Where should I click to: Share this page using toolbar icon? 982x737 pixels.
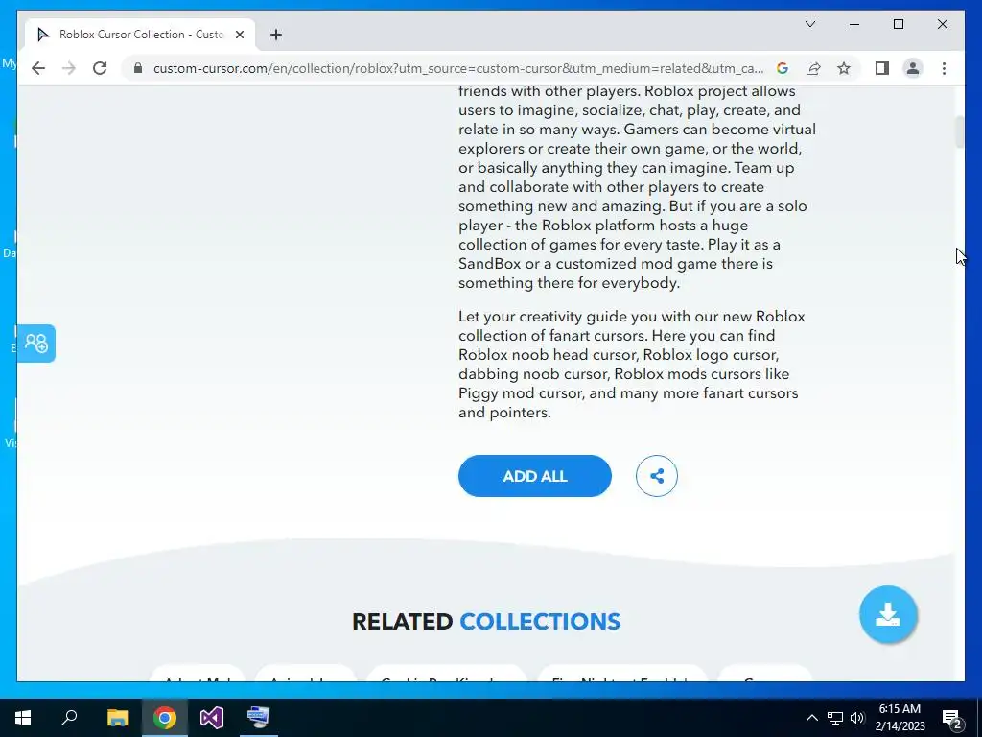click(x=813, y=68)
